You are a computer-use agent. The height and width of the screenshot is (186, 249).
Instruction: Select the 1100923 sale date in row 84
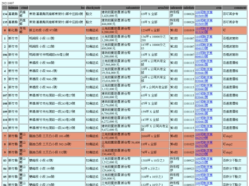(x=189, y=169)
